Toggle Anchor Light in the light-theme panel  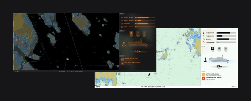[213, 48]
